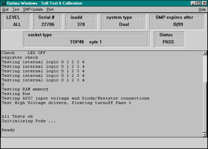Viewport: 208px width, 149px height.
Task: Open the SMP-Update menu
Action: [33, 10]
